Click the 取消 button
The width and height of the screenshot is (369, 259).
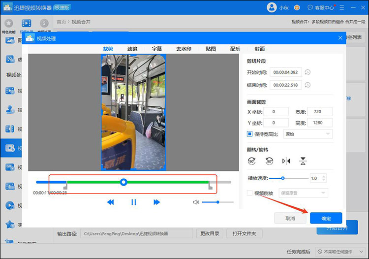point(290,218)
